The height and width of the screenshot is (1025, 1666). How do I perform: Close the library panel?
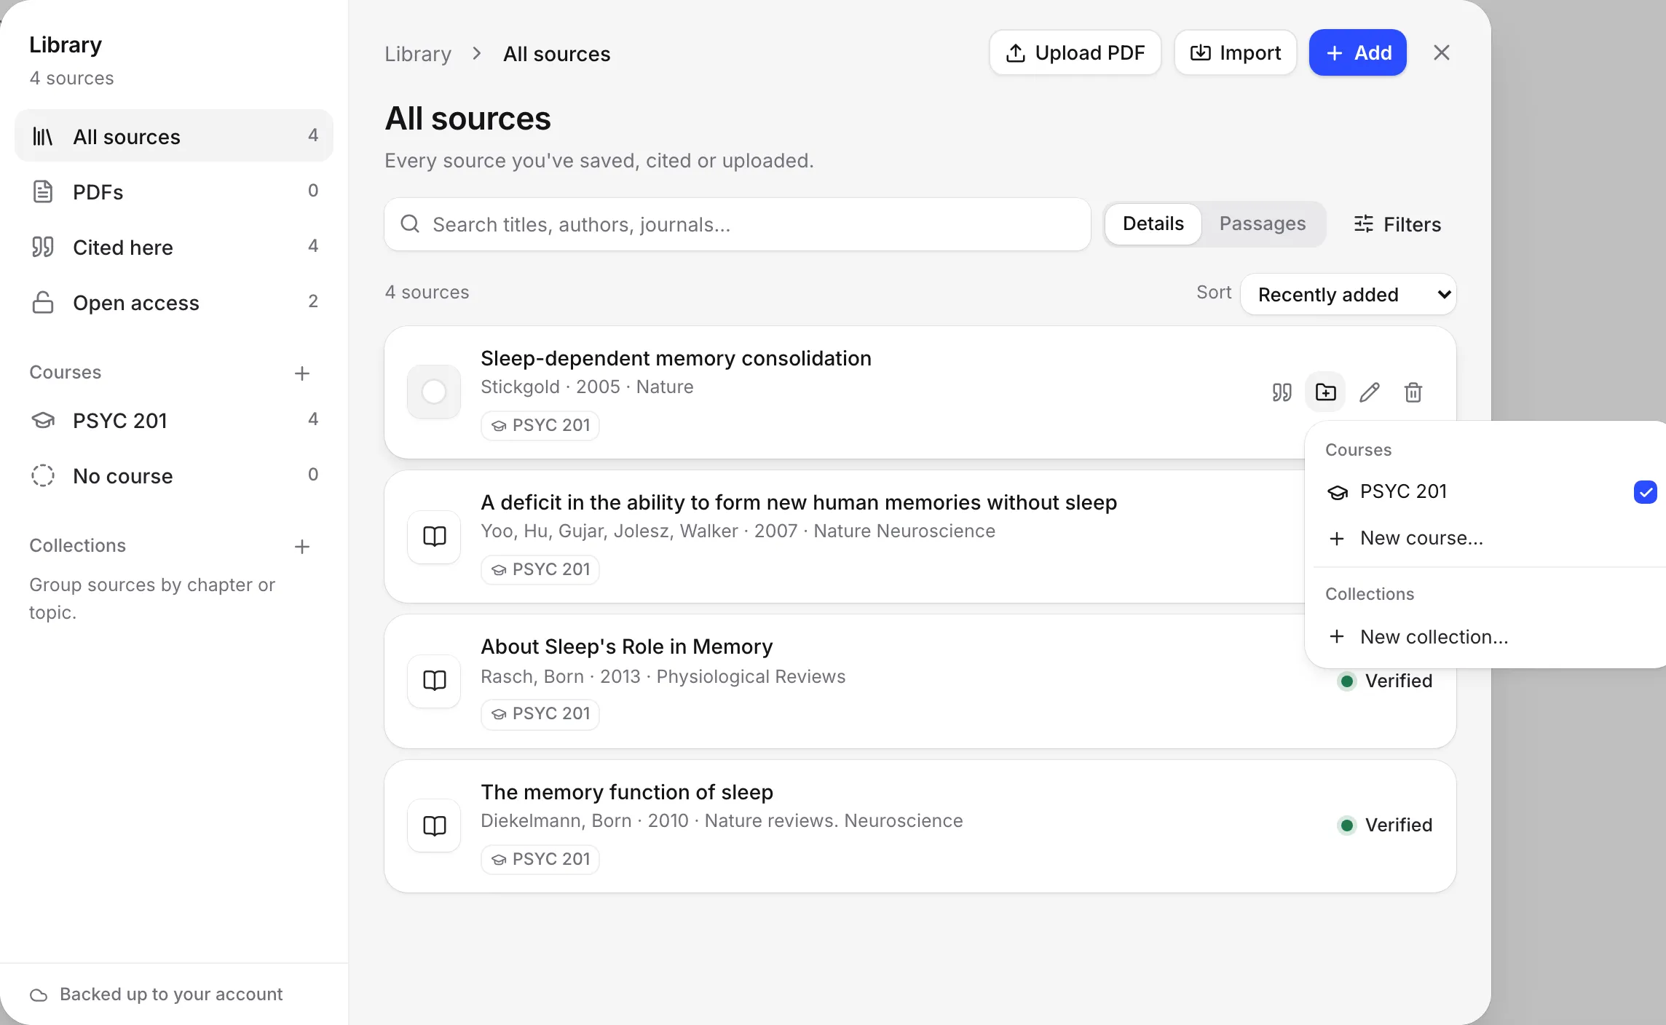point(1441,52)
